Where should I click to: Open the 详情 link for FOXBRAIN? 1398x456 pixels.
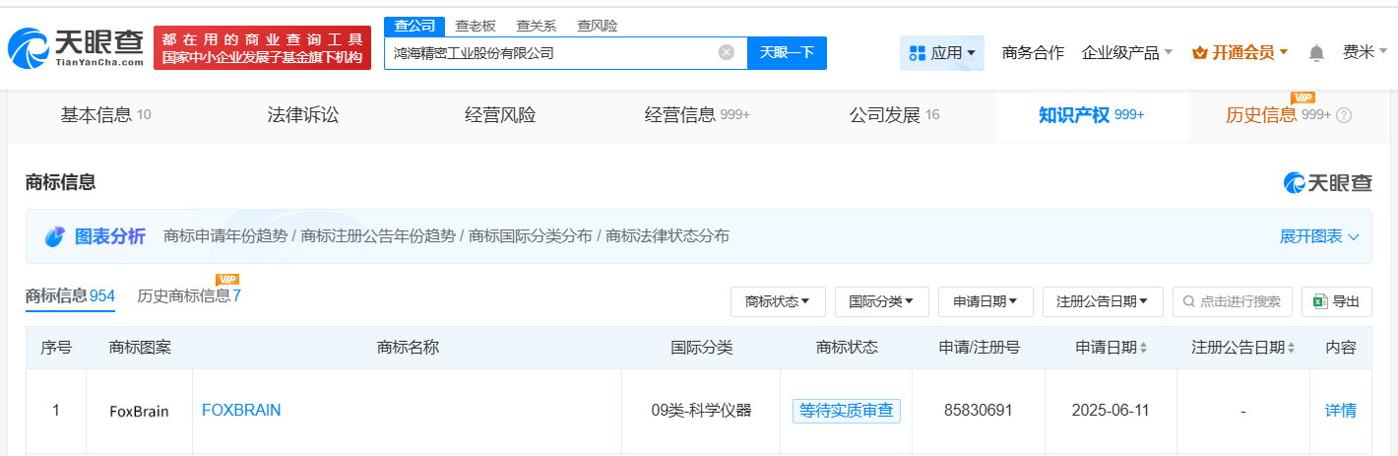click(1340, 411)
